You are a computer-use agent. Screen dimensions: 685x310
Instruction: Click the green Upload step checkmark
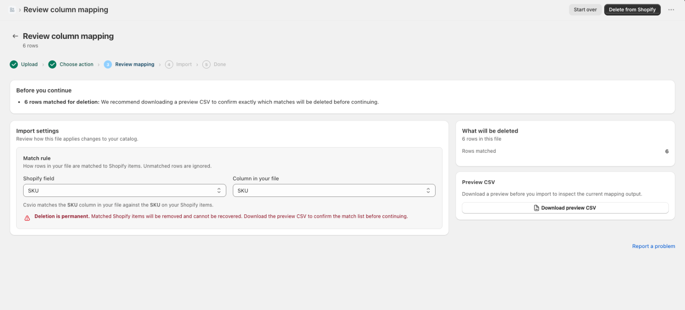(x=14, y=65)
